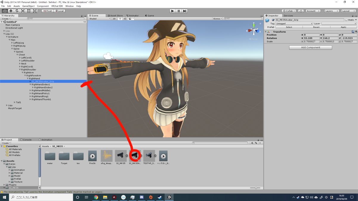Click the Play button
Image resolution: width=358 pixels, height=201 pixels.
pyautogui.click(x=172, y=11)
